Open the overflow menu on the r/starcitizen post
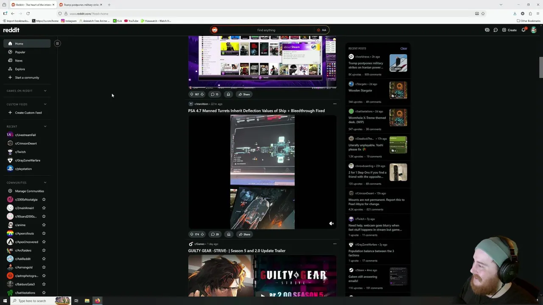This screenshot has width=543, height=305. [x=335, y=104]
